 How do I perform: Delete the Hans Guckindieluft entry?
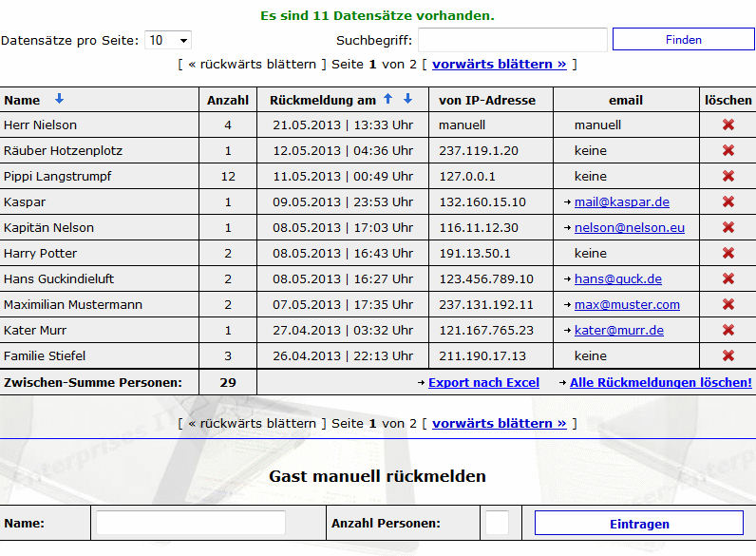click(x=728, y=278)
